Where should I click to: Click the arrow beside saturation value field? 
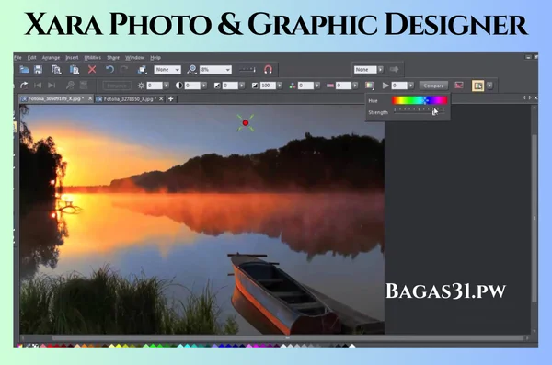tap(317, 86)
